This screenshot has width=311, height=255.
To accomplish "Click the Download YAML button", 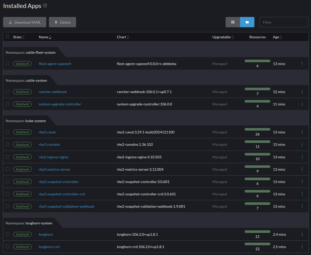I will pyautogui.click(x=25, y=22).
